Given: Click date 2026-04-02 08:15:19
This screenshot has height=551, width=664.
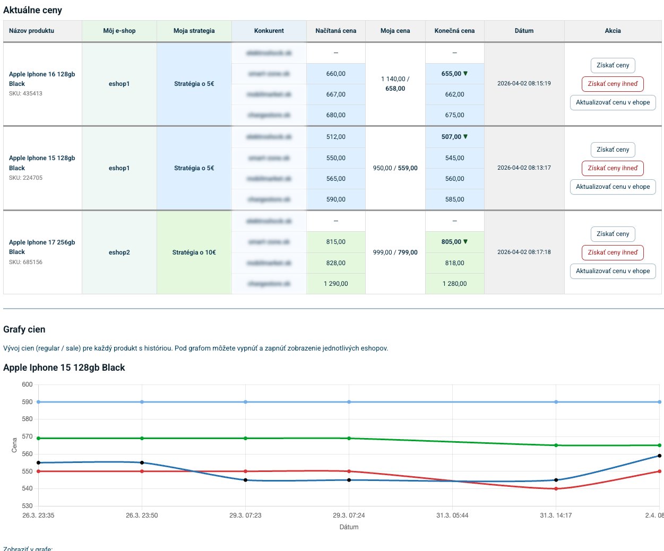Looking at the screenshot, I should click(x=524, y=83).
